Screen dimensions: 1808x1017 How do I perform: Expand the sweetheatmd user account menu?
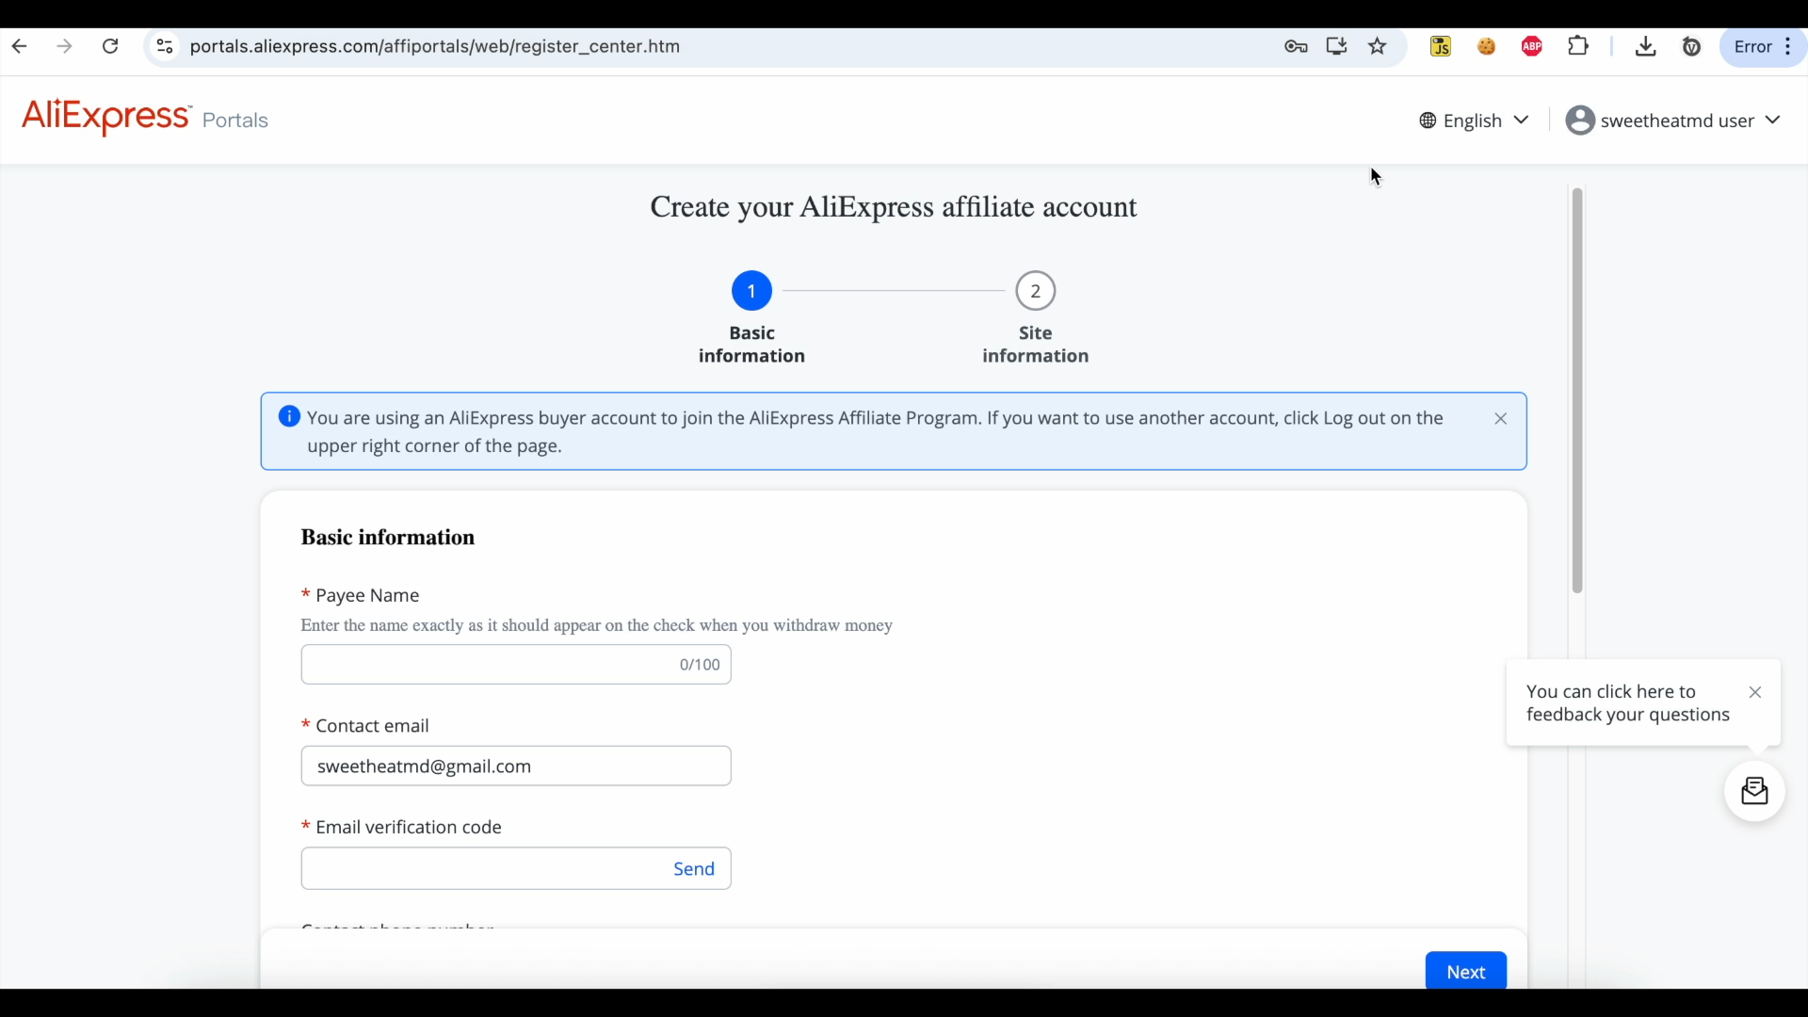[x=1673, y=121]
